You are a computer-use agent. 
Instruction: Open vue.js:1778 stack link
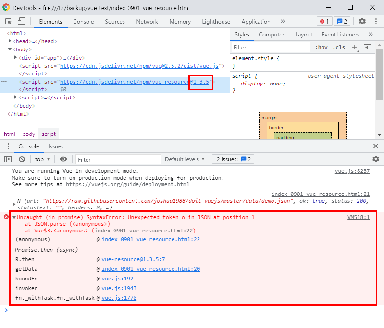coord(119,298)
